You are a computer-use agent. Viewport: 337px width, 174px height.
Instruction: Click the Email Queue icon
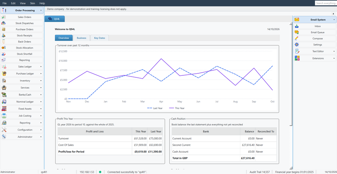pos(297,32)
